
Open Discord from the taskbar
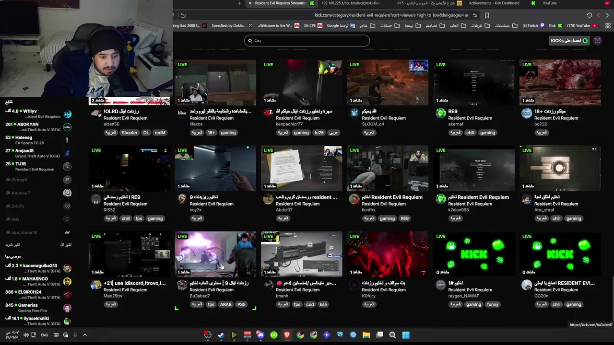[260, 335]
